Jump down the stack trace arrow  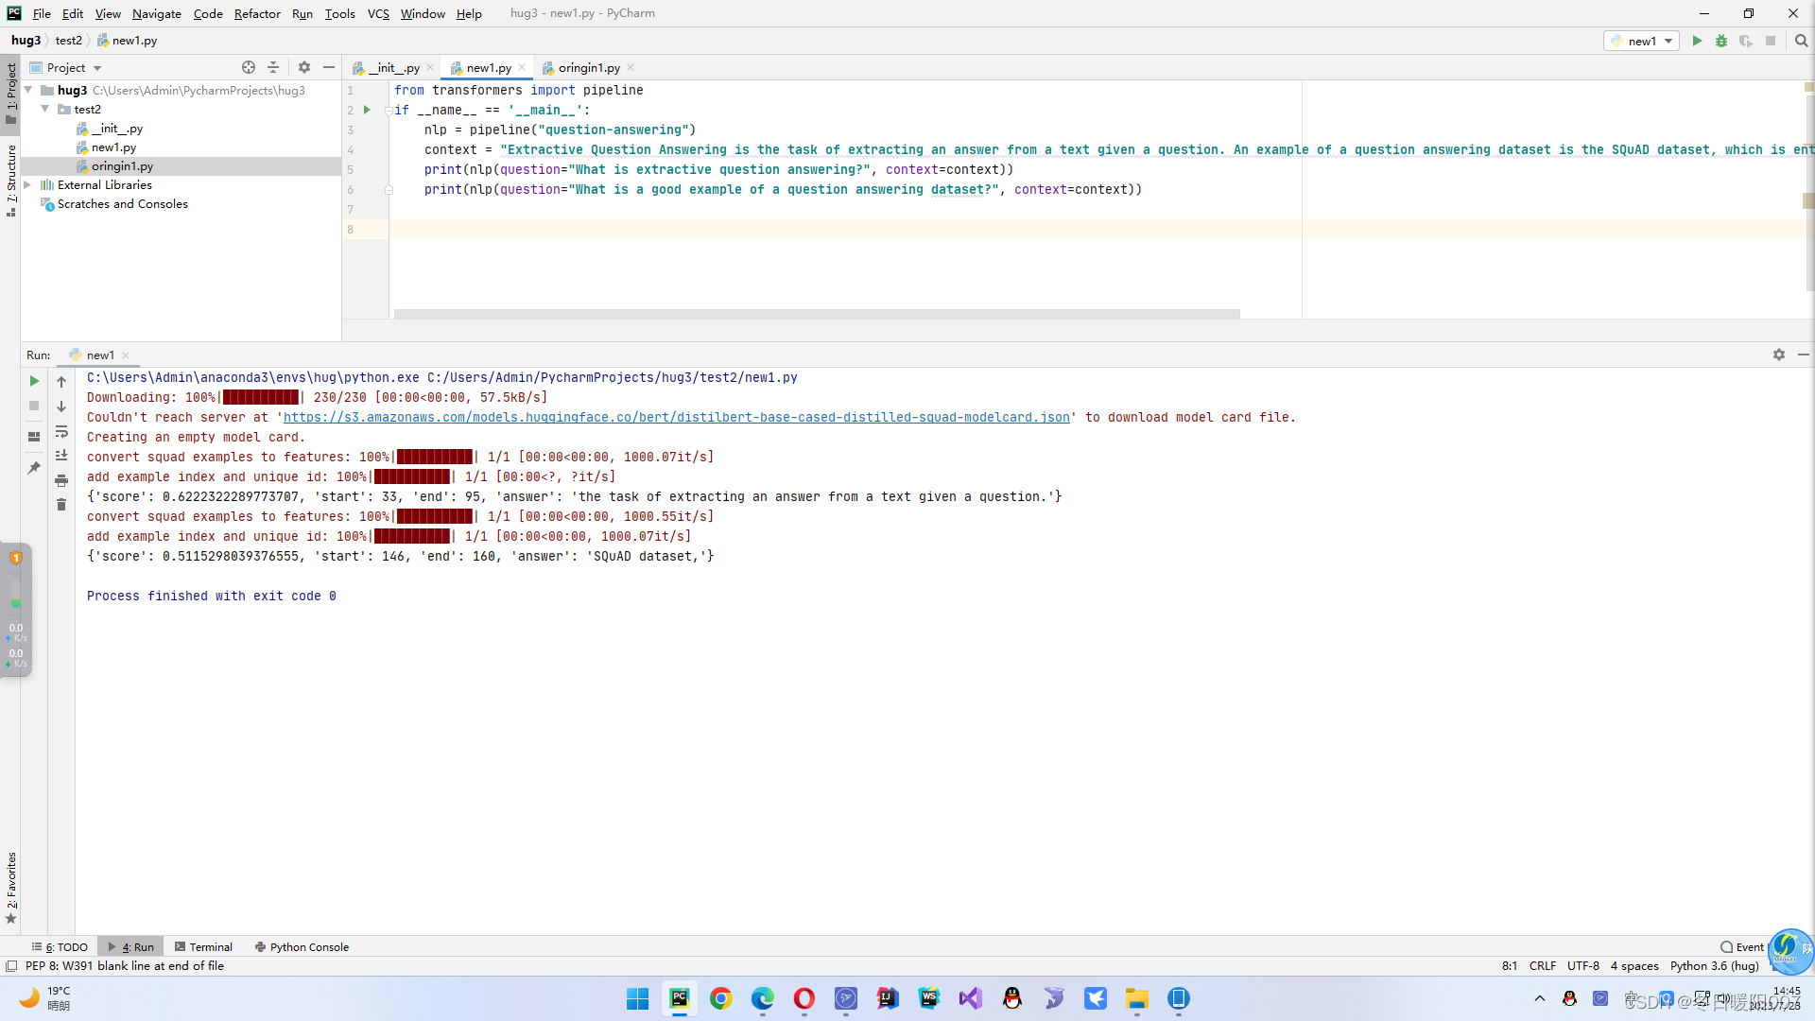[61, 407]
